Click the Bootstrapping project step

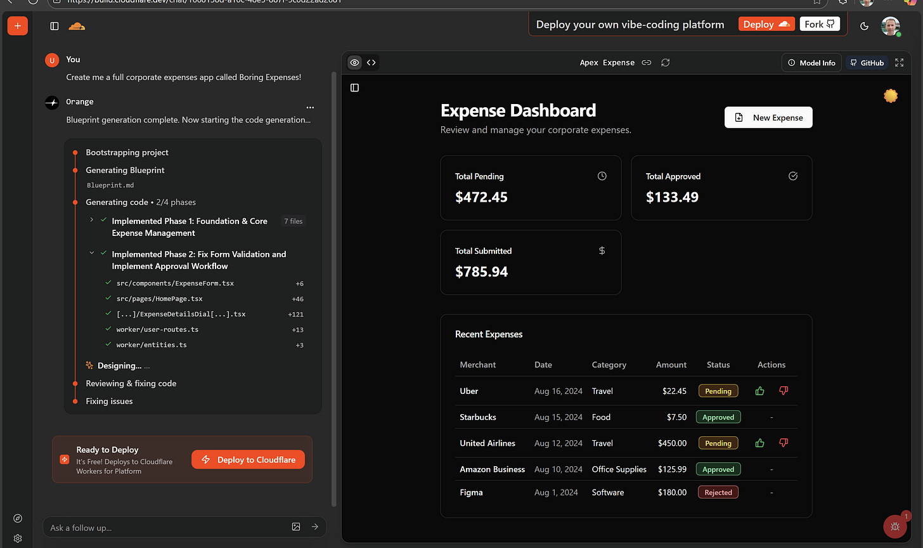(x=127, y=152)
